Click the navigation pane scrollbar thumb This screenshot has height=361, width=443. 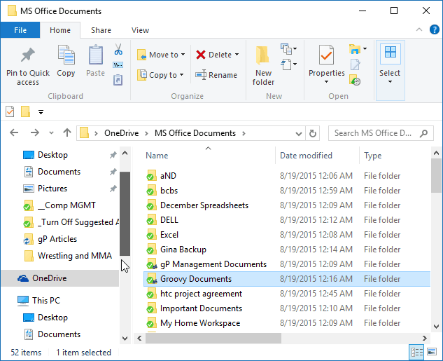click(125, 214)
